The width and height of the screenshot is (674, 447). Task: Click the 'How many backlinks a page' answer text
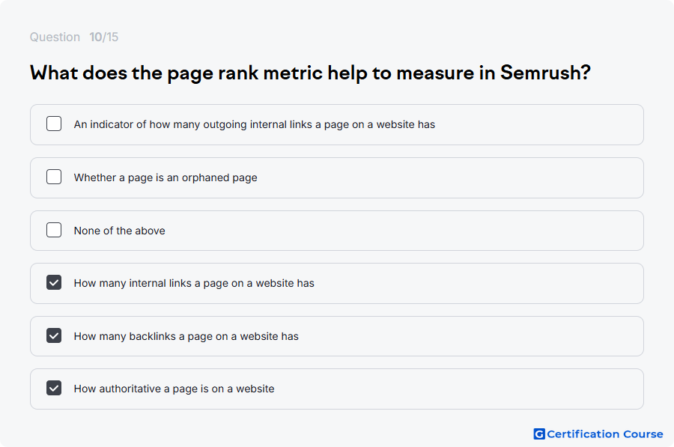[186, 336]
